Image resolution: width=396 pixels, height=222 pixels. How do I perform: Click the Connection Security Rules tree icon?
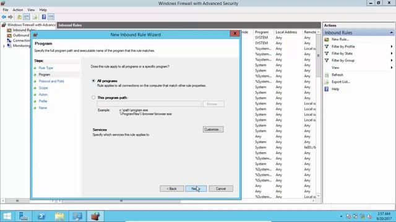pyautogui.click(x=9, y=41)
